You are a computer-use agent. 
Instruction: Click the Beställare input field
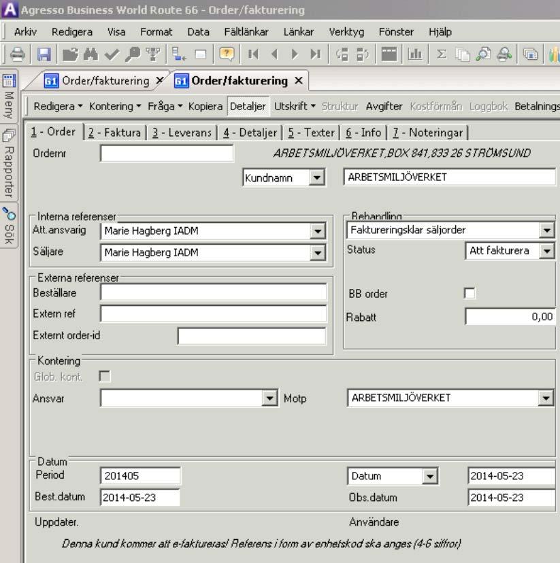click(x=214, y=292)
